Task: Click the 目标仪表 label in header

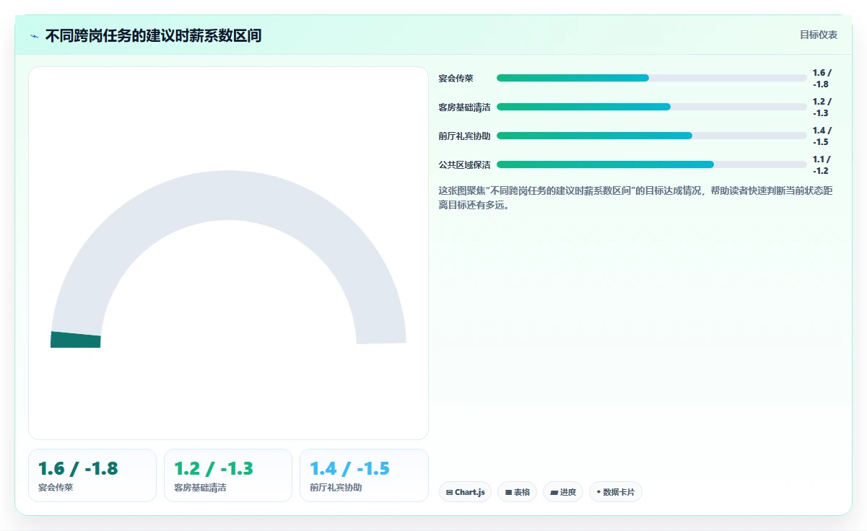Action: (818, 35)
